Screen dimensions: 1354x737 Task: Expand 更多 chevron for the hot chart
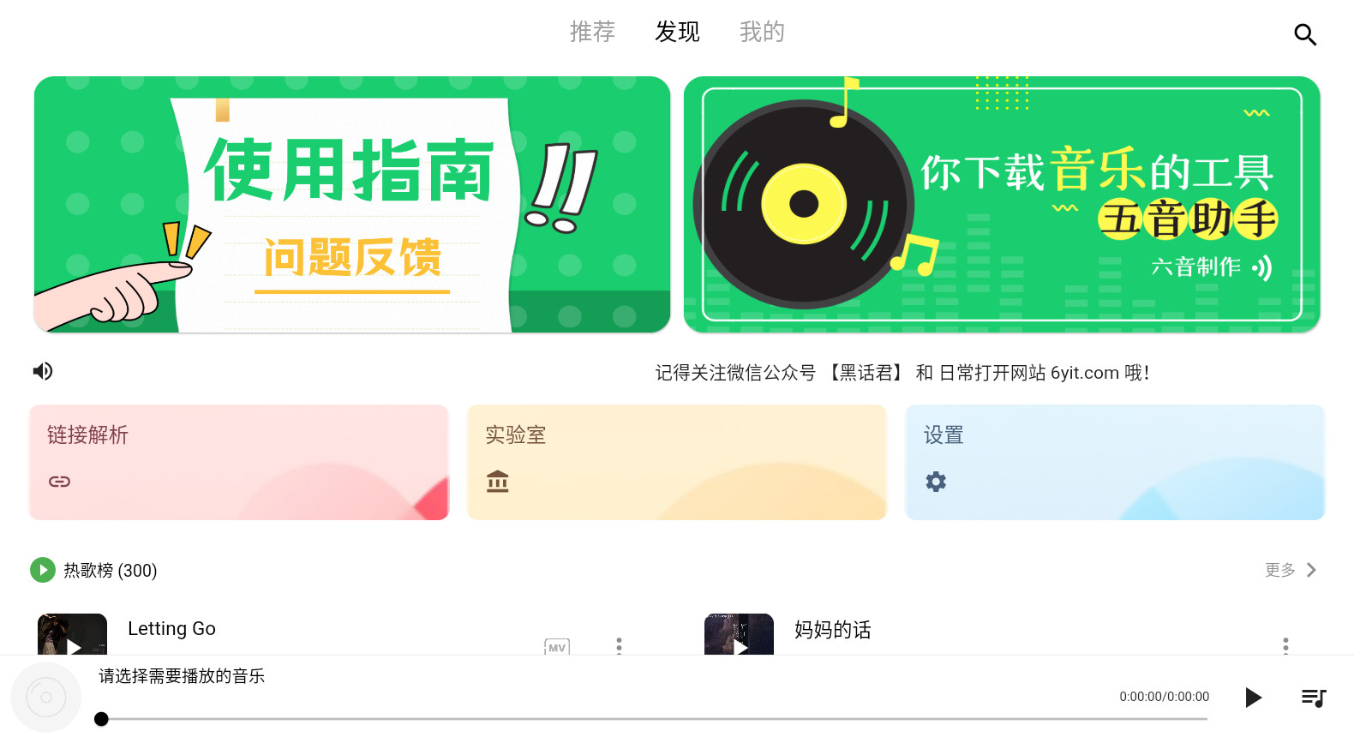(1311, 570)
